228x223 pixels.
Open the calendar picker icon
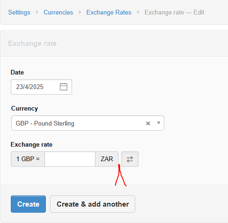(x=64, y=87)
